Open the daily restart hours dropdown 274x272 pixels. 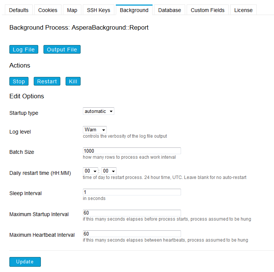[90, 171]
